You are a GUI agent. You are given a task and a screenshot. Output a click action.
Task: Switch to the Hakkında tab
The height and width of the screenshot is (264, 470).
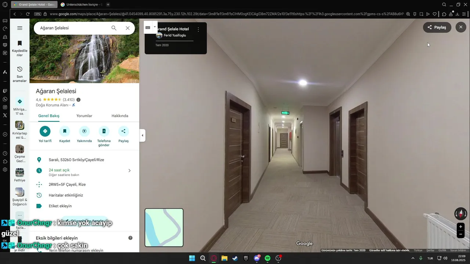coord(120,116)
